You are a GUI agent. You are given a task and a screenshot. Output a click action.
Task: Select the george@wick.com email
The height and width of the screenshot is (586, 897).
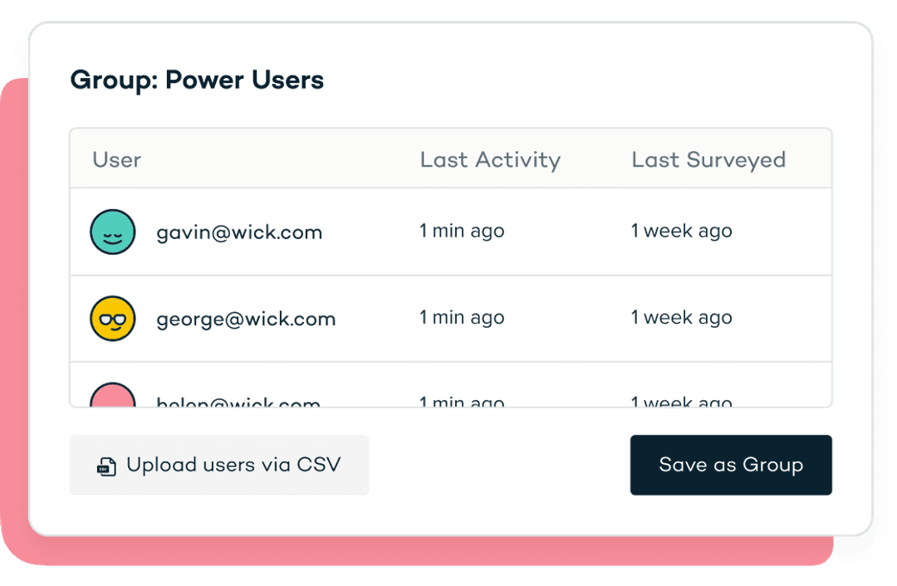[x=246, y=319]
